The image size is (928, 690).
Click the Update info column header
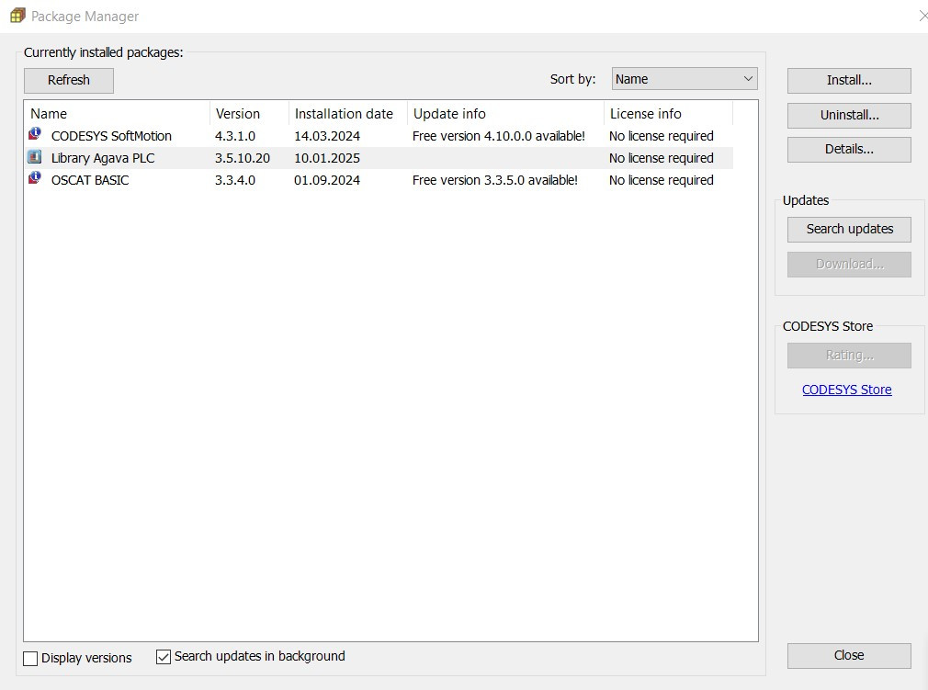click(449, 114)
